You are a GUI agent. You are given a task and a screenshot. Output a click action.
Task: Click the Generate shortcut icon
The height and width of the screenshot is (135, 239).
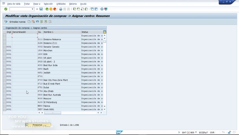(x=96, y=9)
